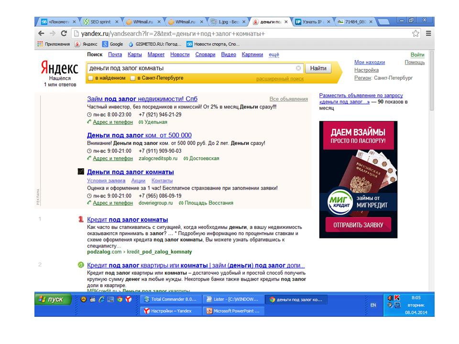Open the Почта link
The width and height of the screenshot is (459, 344).
tap(115, 54)
